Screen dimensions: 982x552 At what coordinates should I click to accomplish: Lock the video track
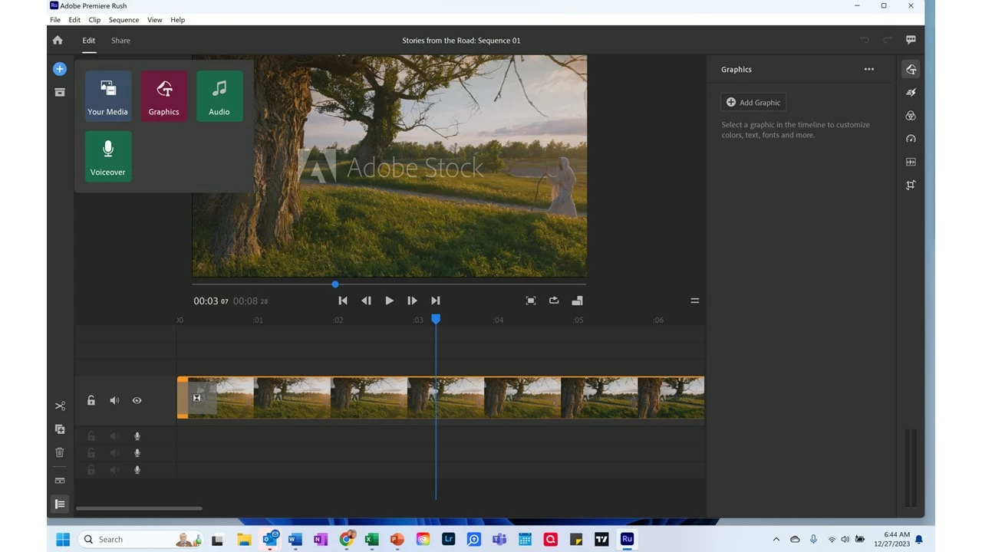point(91,400)
